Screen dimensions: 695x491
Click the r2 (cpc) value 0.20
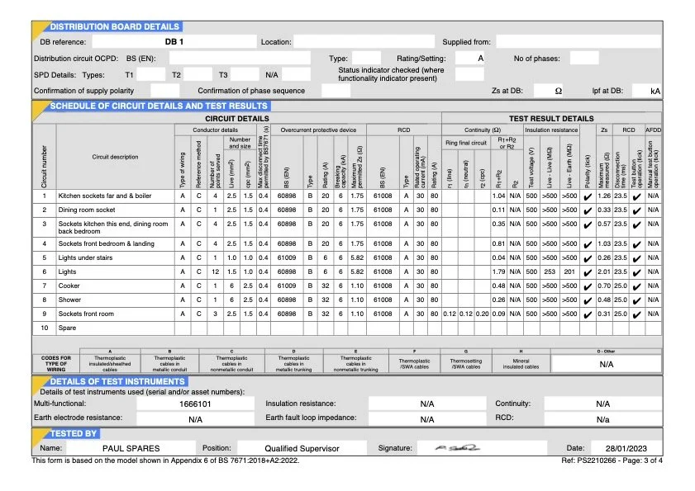(483, 314)
